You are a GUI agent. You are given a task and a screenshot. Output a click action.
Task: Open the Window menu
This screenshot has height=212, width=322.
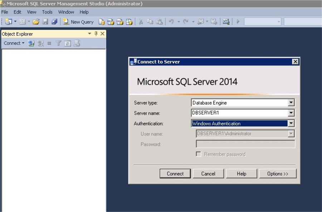[x=66, y=12]
